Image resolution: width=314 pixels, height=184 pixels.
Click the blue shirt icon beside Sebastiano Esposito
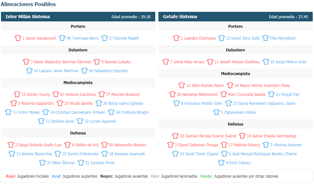click(x=84, y=71)
